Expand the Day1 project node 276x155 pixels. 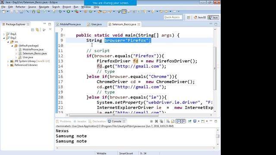click(4, 34)
